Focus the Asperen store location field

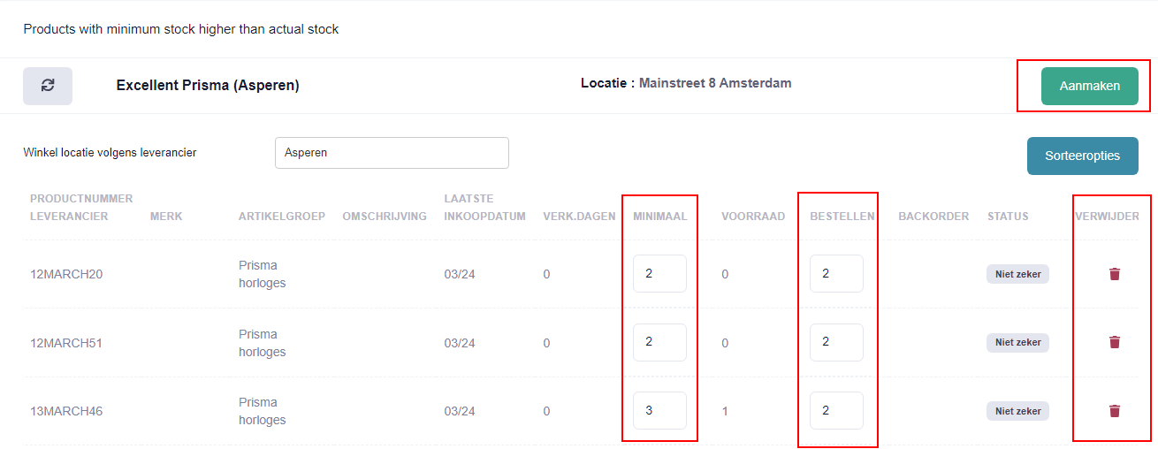point(392,153)
